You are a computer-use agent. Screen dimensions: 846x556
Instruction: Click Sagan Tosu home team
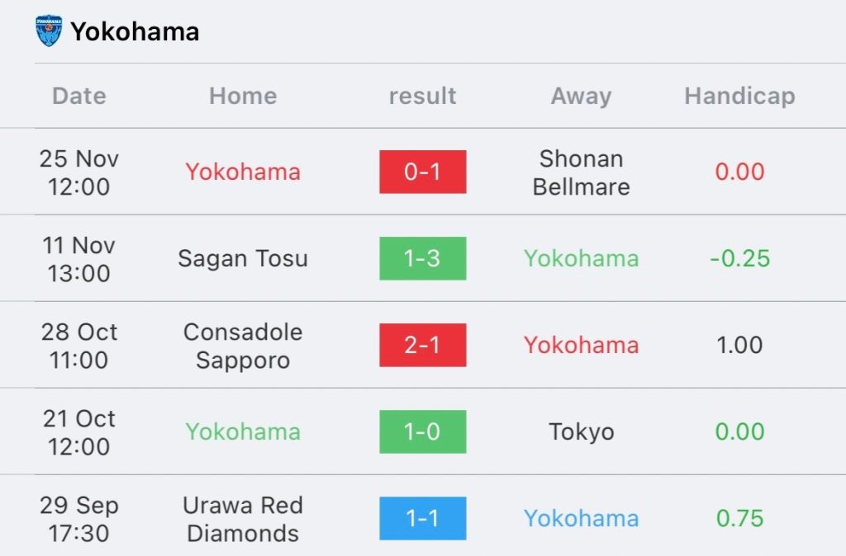(243, 258)
